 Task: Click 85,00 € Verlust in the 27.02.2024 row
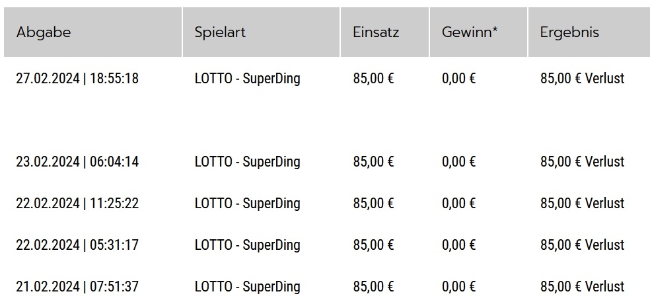[582, 79]
